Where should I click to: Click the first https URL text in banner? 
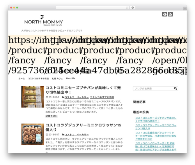[26, 40]
